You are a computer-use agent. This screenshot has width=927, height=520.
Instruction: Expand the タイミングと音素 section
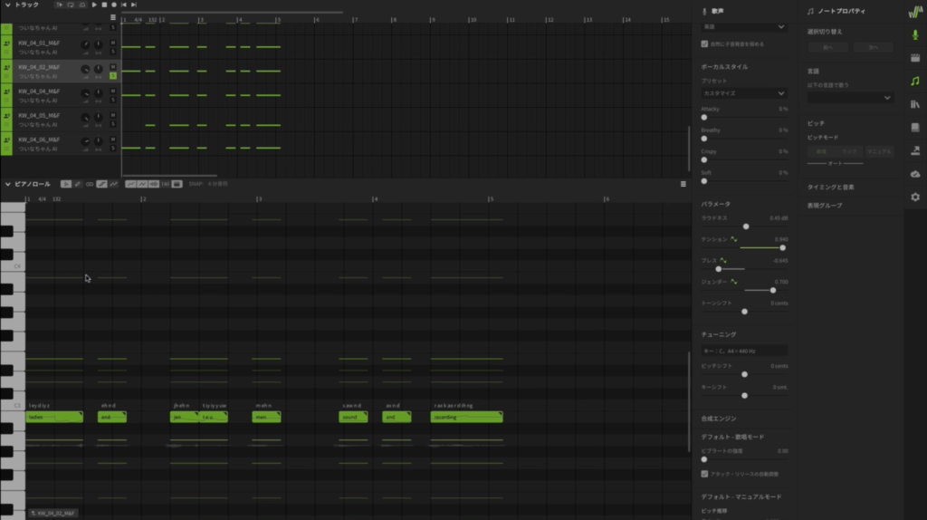tap(831, 187)
